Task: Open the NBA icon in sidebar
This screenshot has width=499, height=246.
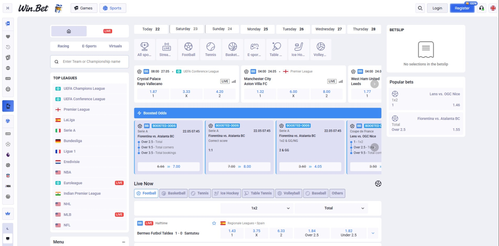Action: point(8,186)
